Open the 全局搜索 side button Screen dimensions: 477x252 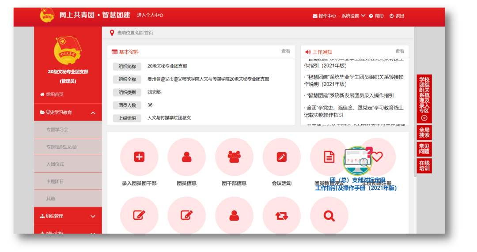(424, 132)
